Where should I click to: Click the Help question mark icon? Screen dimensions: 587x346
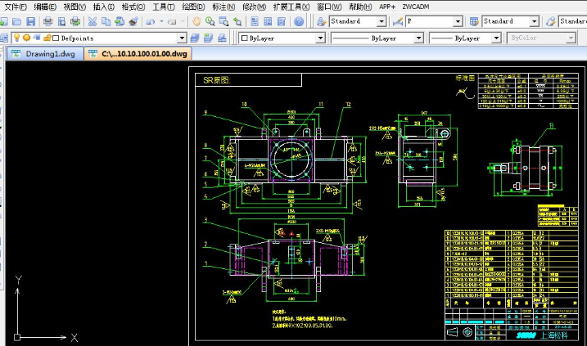[x=299, y=21]
